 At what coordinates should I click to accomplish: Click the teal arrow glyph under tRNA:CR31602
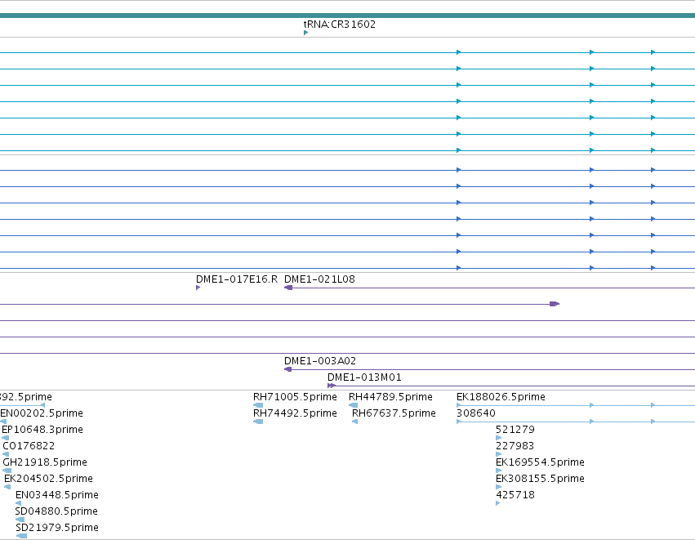(x=305, y=33)
